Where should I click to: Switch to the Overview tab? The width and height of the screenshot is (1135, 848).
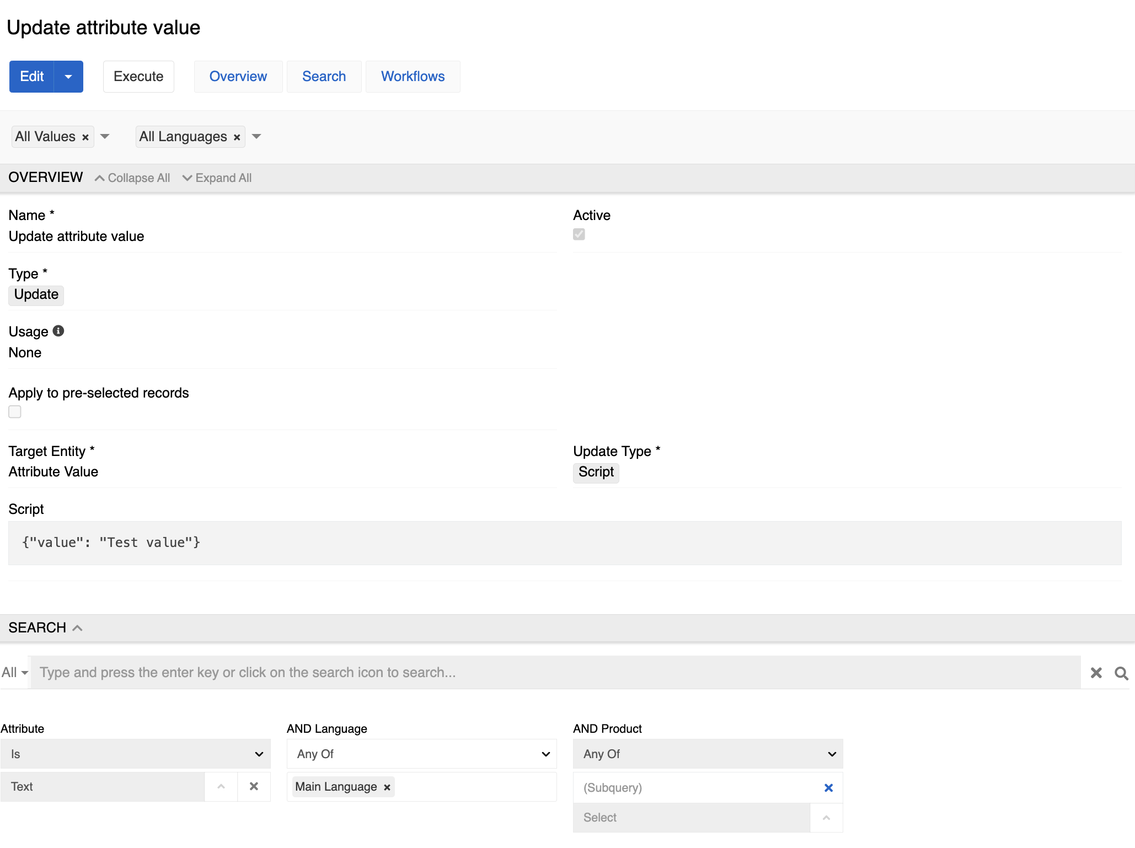point(238,77)
